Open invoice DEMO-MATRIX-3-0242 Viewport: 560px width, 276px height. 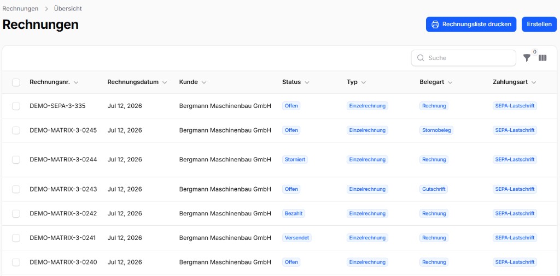(x=63, y=214)
